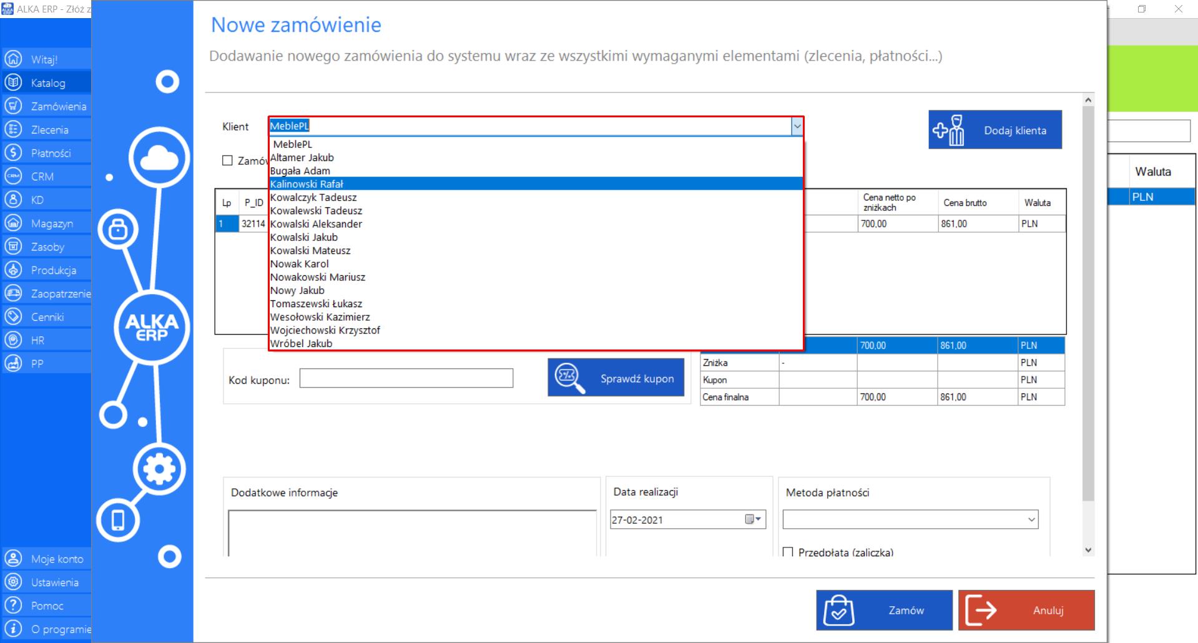The width and height of the screenshot is (1198, 643).
Task: Open the O programie info icon
Action: [x=13, y=629]
